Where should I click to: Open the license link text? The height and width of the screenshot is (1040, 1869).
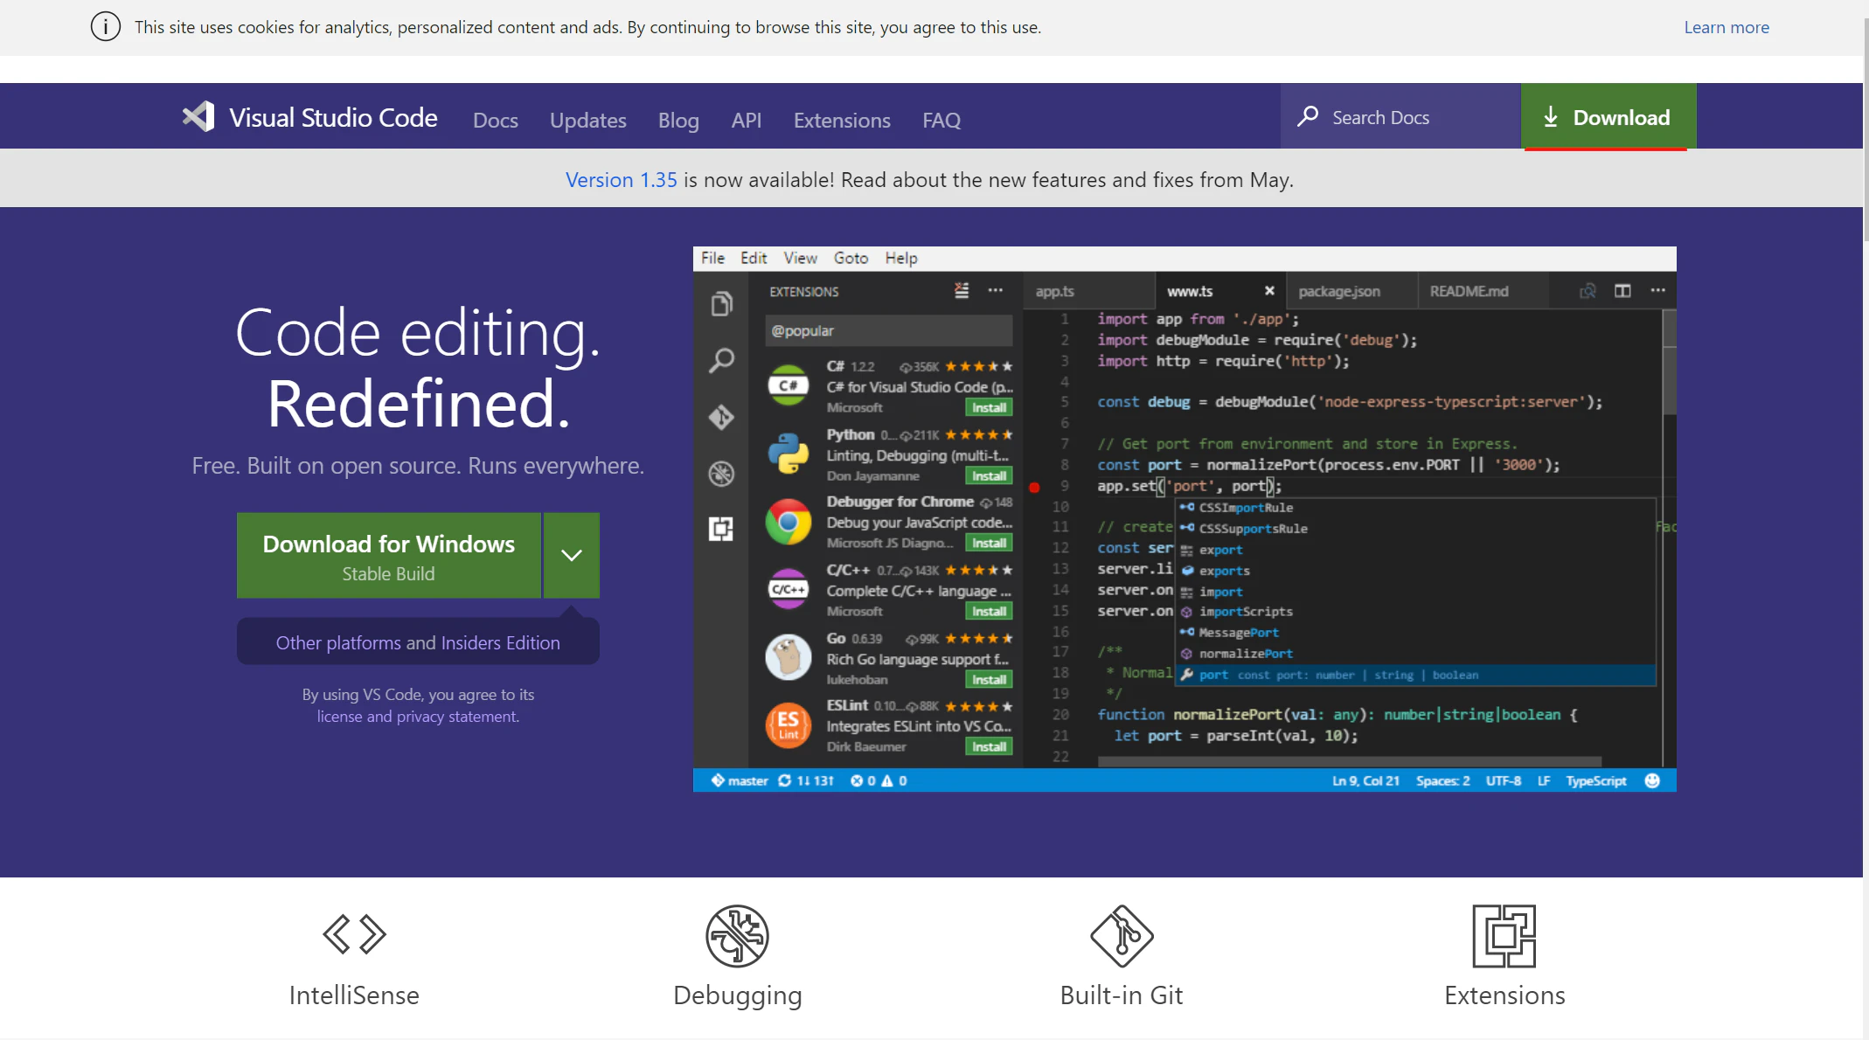pyautogui.click(x=339, y=717)
